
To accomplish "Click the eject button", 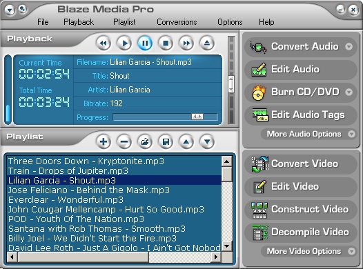I will [x=207, y=43].
